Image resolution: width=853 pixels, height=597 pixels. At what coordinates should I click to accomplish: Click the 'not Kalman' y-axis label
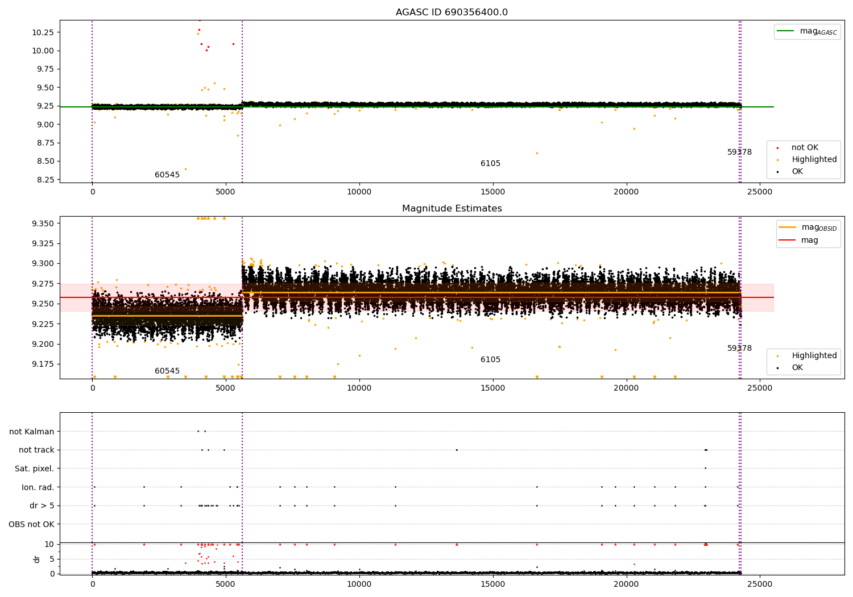pos(32,432)
